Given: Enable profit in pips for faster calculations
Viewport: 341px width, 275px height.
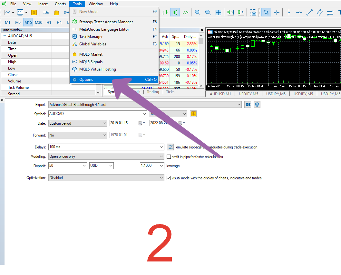Looking at the screenshot, I should coord(169,156).
